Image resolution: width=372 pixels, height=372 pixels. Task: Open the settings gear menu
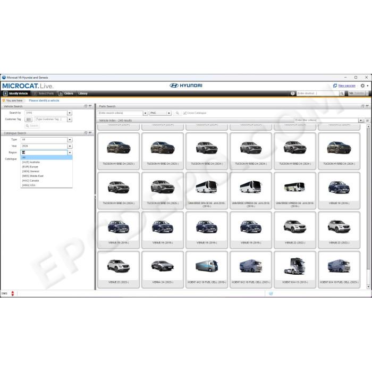(362, 86)
